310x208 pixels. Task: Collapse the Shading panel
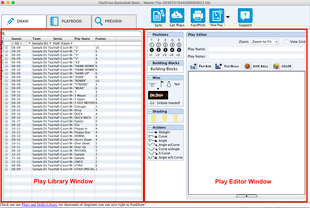click(150, 111)
